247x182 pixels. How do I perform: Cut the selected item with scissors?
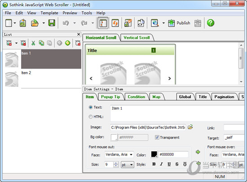(33, 43)
